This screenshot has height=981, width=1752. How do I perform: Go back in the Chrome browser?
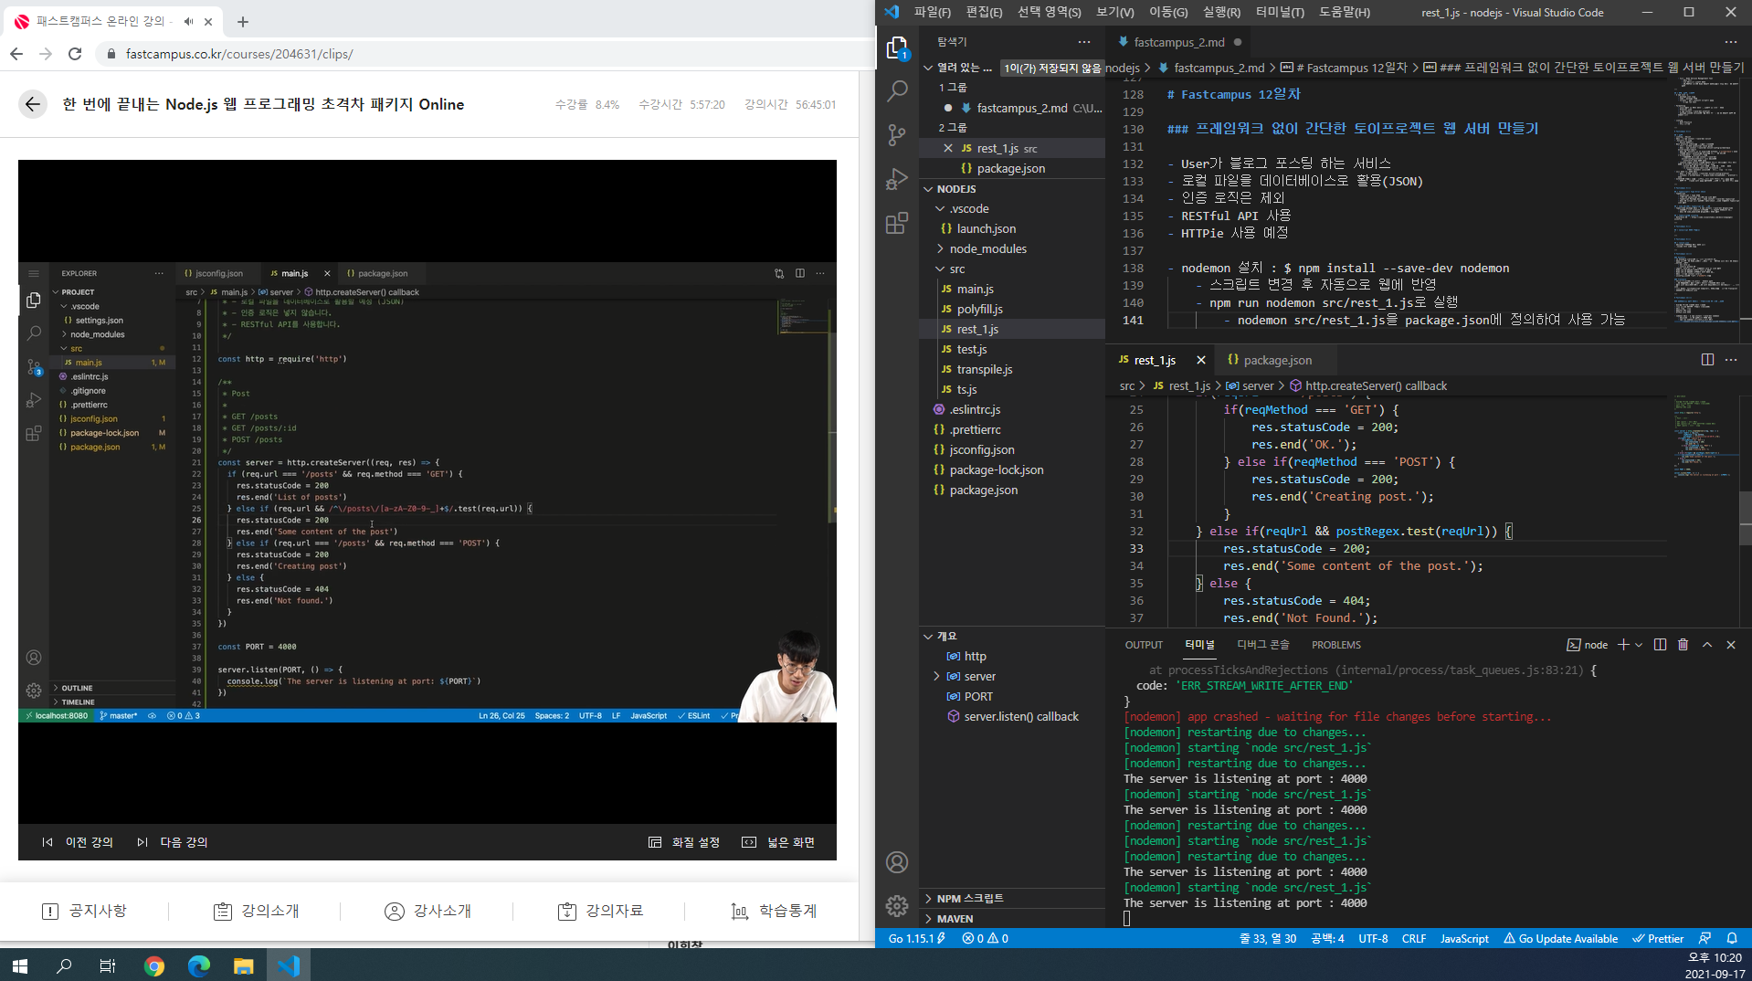click(x=16, y=54)
